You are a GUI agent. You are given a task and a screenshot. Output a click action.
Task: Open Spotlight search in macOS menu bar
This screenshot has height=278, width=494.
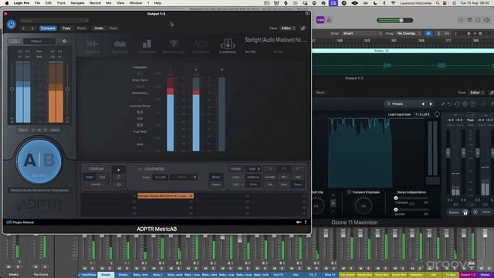click(x=438, y=3)
